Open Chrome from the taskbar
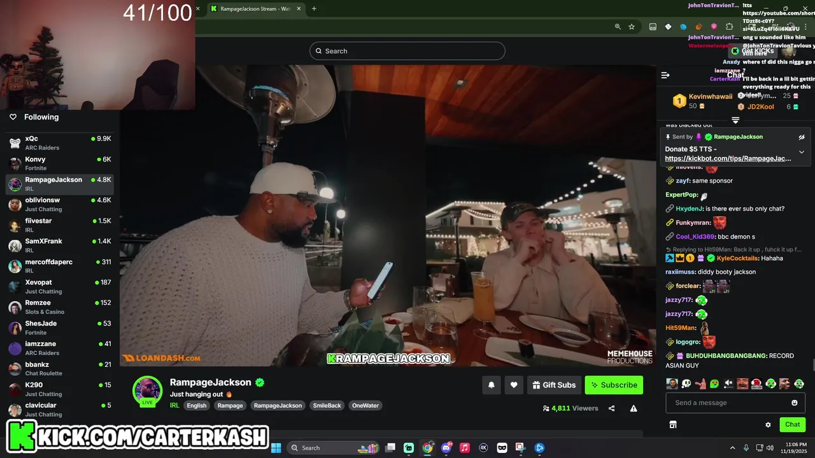 [427, 448]
